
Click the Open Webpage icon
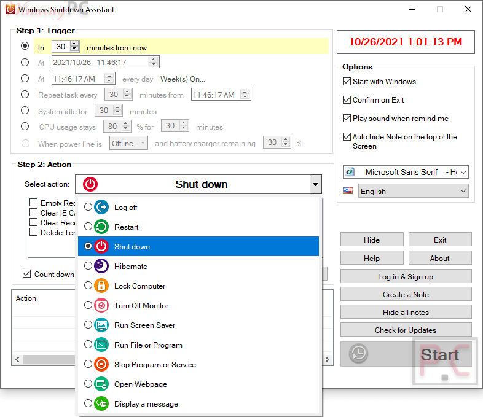[101, 384]
